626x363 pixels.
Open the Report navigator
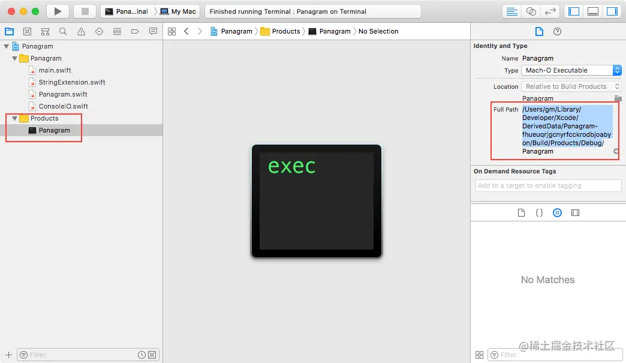[x=153, y=32]
